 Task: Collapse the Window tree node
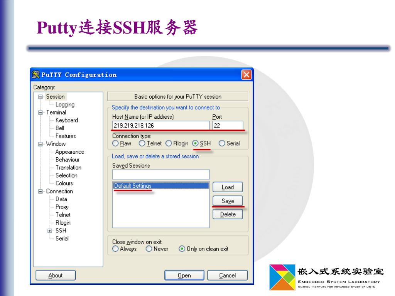(x=40, y=144)
